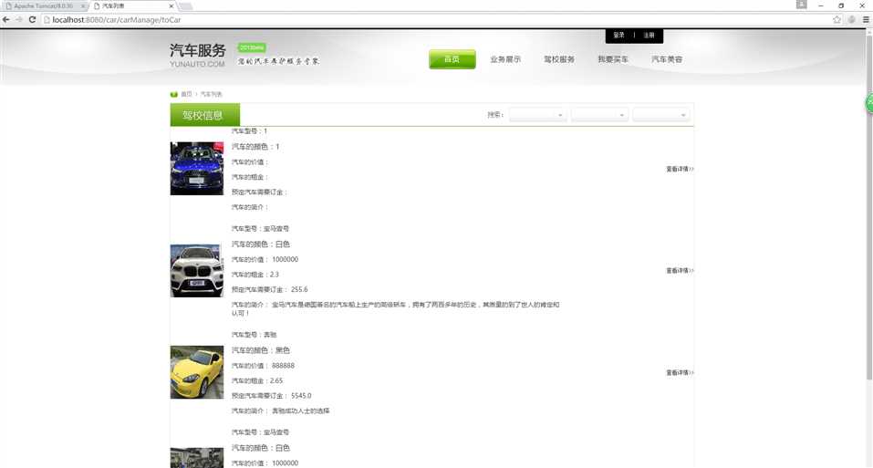Open 驾校服务 navigation item

559,59
